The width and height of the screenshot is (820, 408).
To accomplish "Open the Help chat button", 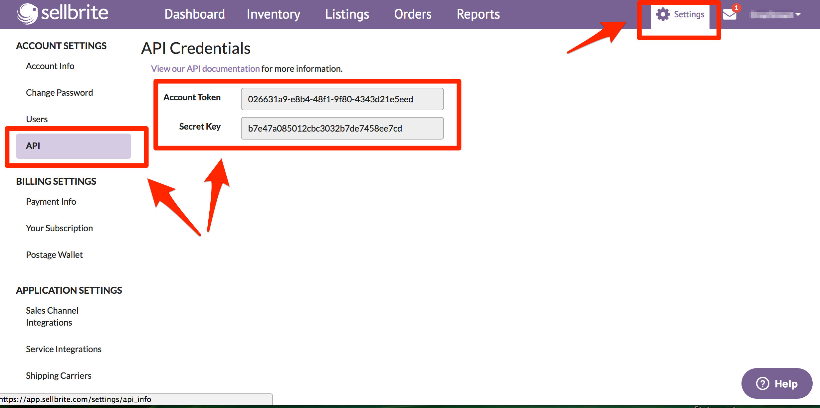I will pyautogui.click(x=777, y=383).
